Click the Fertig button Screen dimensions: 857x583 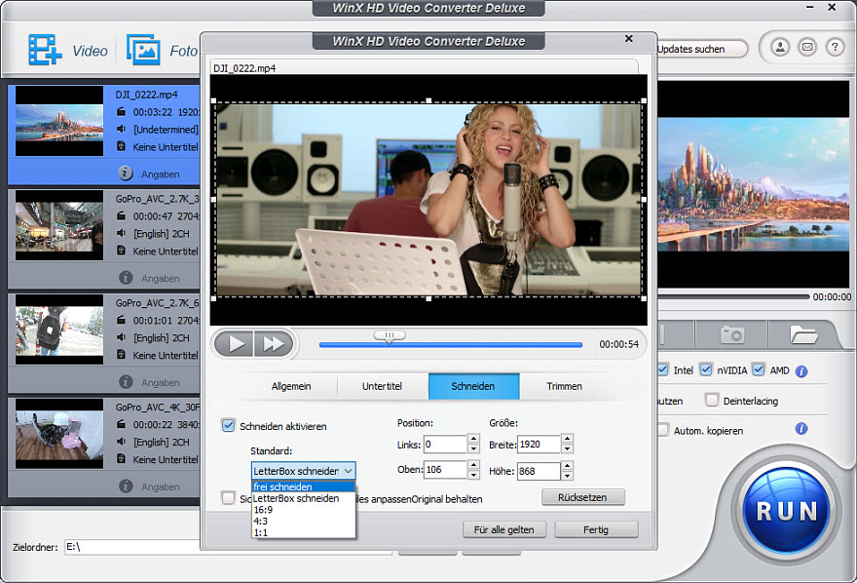click(x=596, y=529)
